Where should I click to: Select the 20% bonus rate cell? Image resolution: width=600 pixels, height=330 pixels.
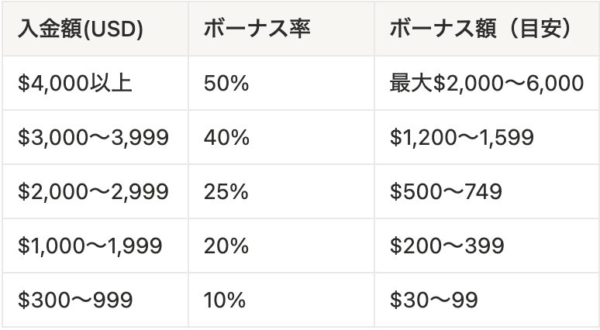tap(226, 246)
